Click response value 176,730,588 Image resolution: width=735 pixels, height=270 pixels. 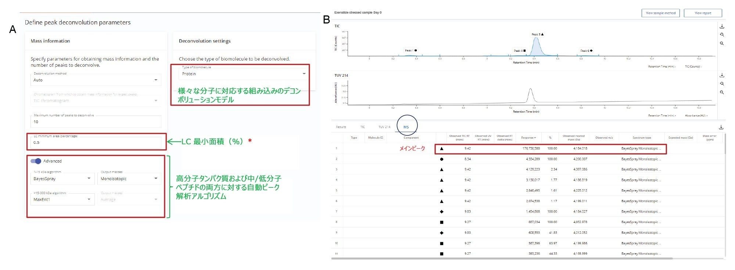[531, 149]
